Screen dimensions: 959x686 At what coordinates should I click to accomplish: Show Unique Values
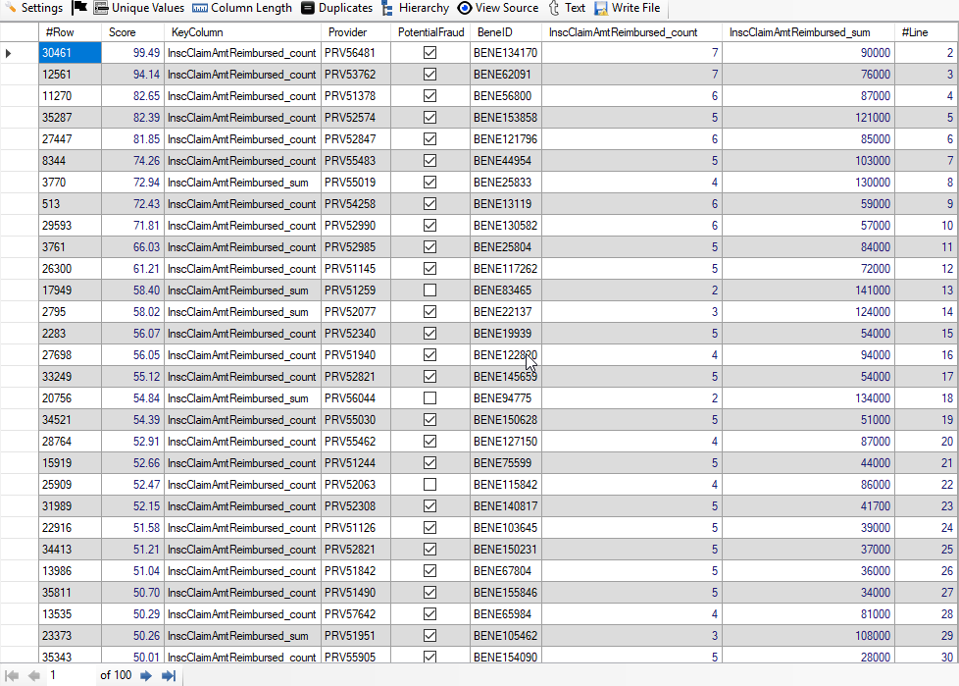[138, 8]
